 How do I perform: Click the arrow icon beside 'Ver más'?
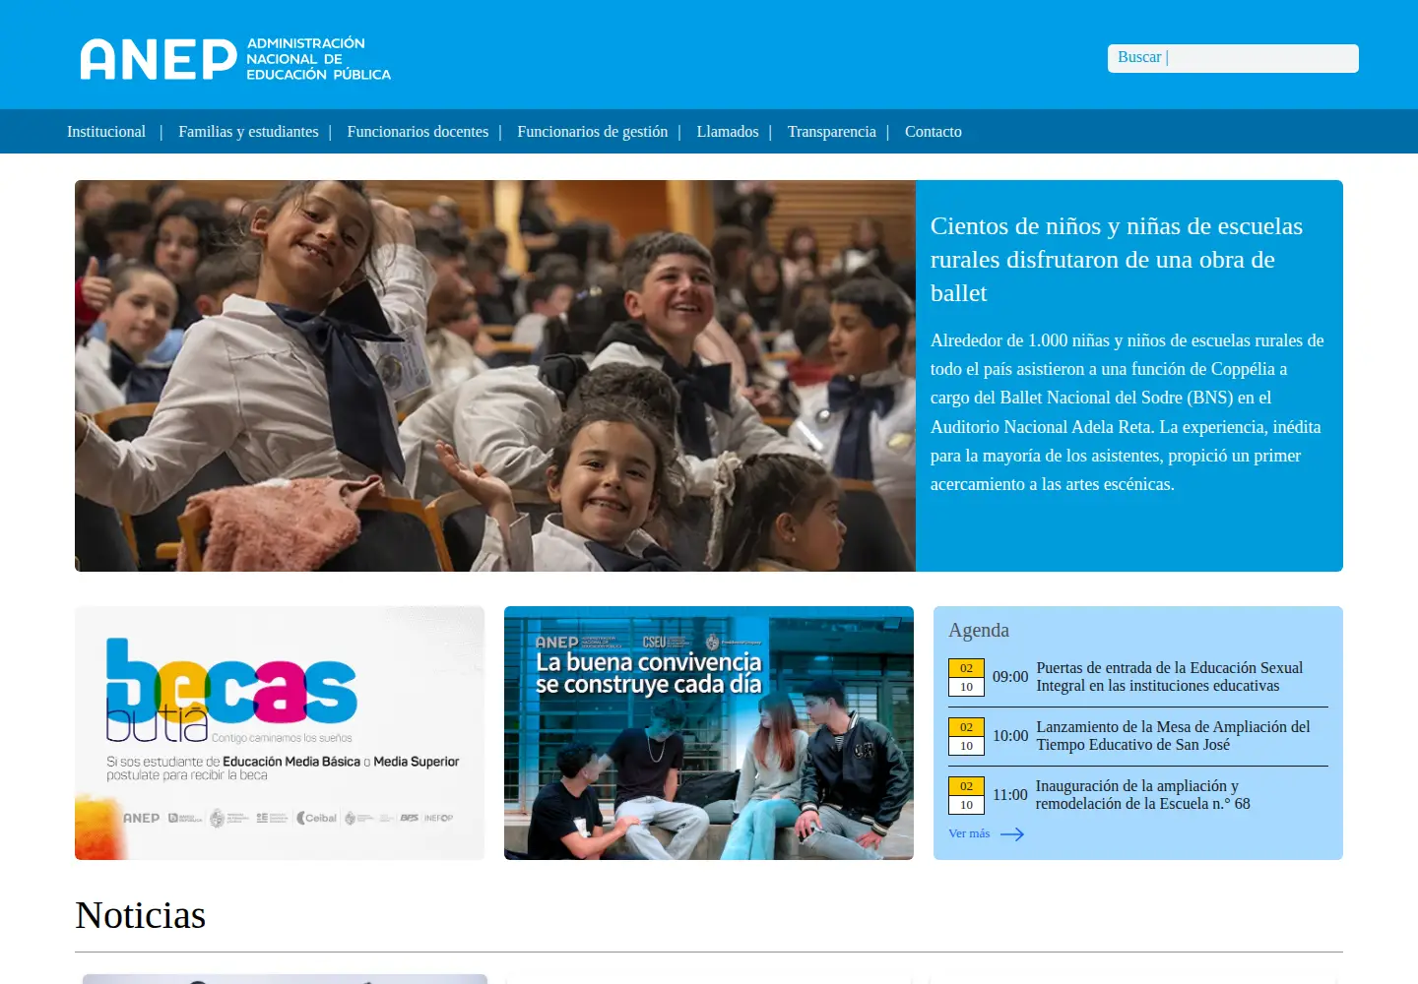(x=1012, y=834)
